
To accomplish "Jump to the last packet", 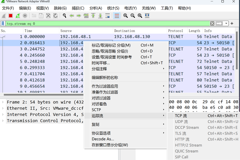I will pyautogui.click(x=100, y=16).
